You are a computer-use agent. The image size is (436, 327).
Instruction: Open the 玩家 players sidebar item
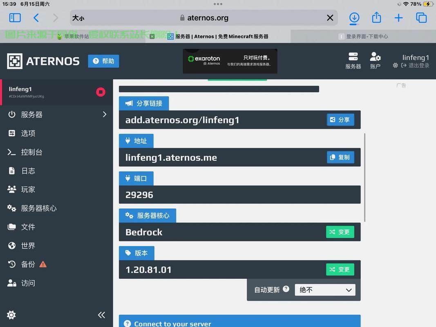tap(56, 190)
